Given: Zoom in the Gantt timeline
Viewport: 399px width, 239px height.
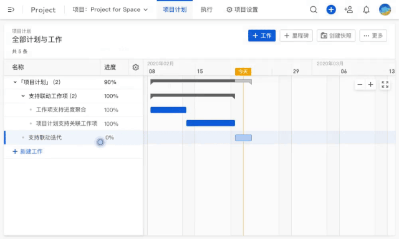Looking at the screenshot, I should [370, 84].
